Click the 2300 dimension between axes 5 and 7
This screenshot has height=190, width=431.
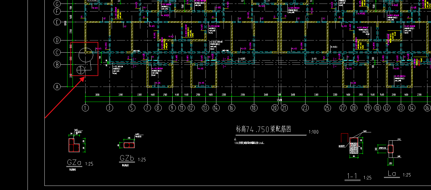(x=140, y=95)
